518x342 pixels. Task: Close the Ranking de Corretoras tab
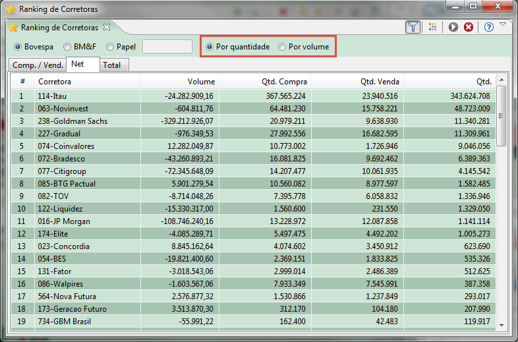coord(107,27)
